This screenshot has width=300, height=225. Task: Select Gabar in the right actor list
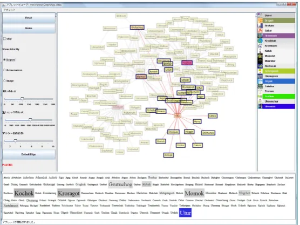(276, 31)
